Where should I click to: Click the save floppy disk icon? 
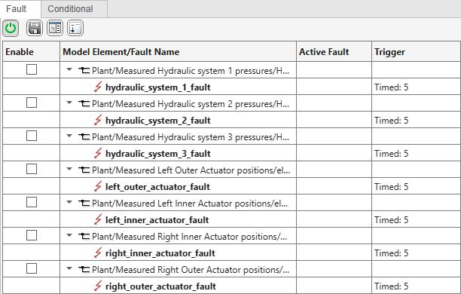(x=35, y=28)
